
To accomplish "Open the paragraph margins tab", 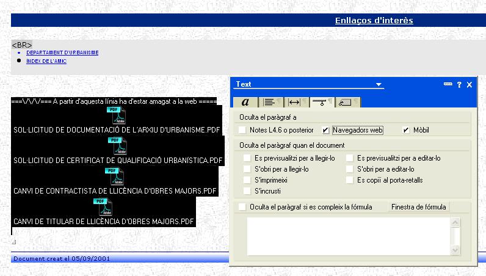I will click(x=296, y=102).
